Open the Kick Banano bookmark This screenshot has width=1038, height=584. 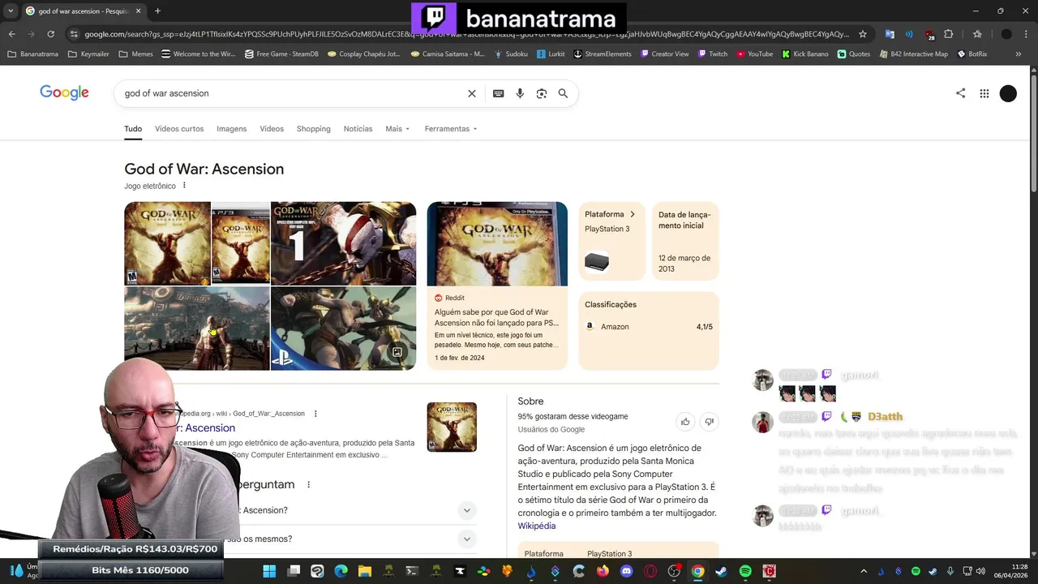805,54
